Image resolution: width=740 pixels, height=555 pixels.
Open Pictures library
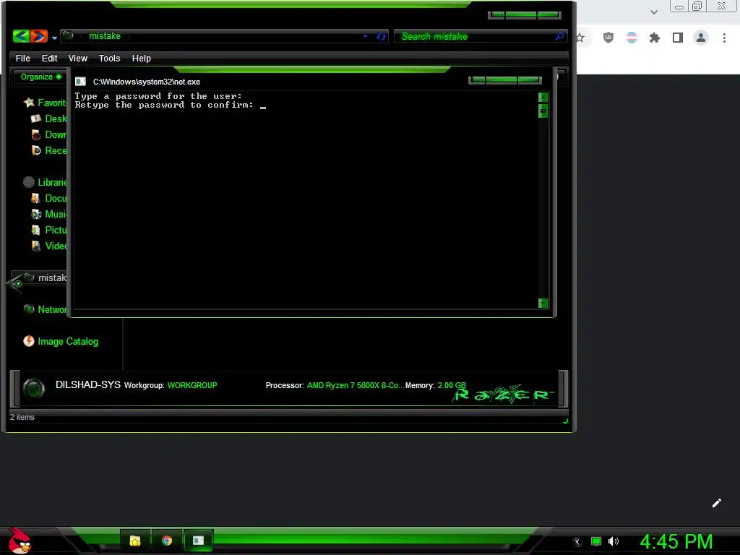coord(49,230)
